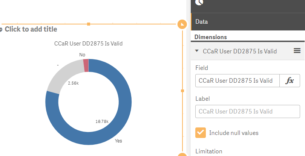Click the chart's dimension title above the donut
Viewport: 305px width, 156px height.
(89, 44)
